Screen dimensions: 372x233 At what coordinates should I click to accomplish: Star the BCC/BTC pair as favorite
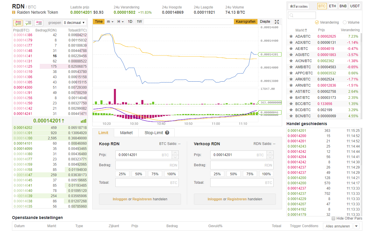point(291,104)
